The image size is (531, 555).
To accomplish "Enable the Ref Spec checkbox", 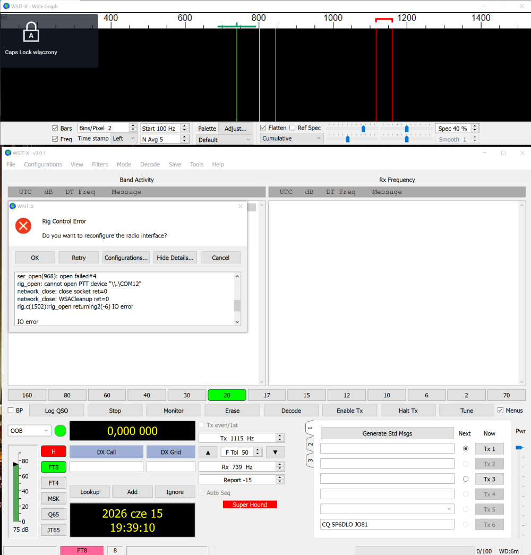I will (293, 128).
